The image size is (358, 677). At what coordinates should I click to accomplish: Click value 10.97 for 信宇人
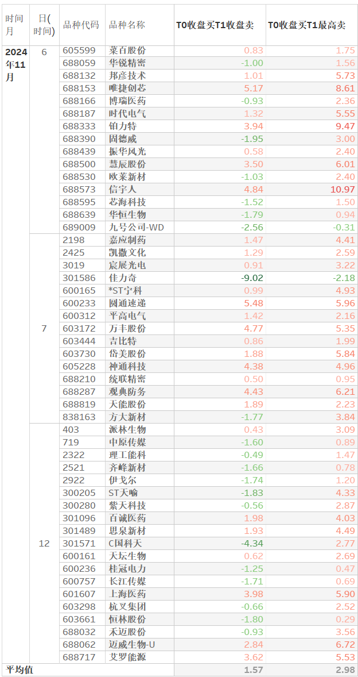(344, 190)
